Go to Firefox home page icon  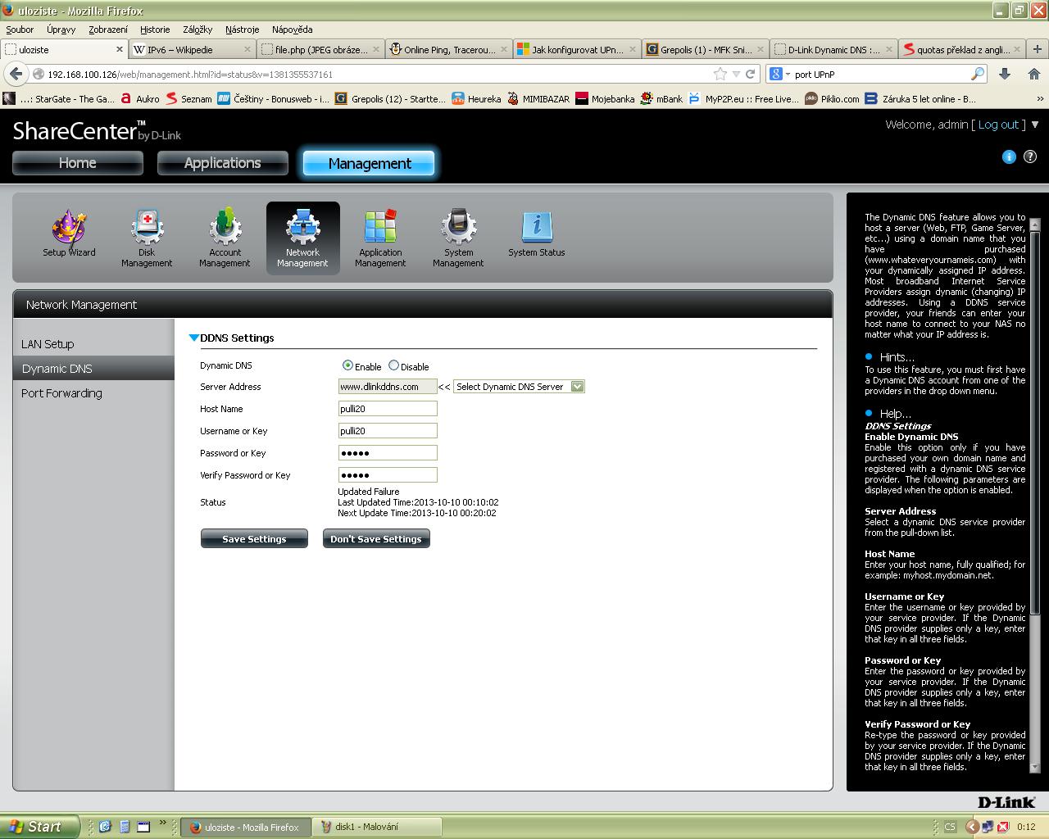coord(1033,74)
